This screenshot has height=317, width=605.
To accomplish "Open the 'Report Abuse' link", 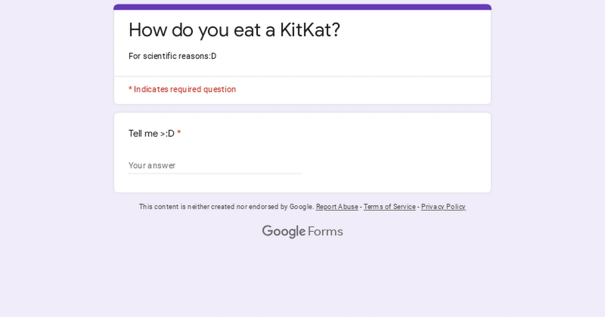I will pos(337,207).
